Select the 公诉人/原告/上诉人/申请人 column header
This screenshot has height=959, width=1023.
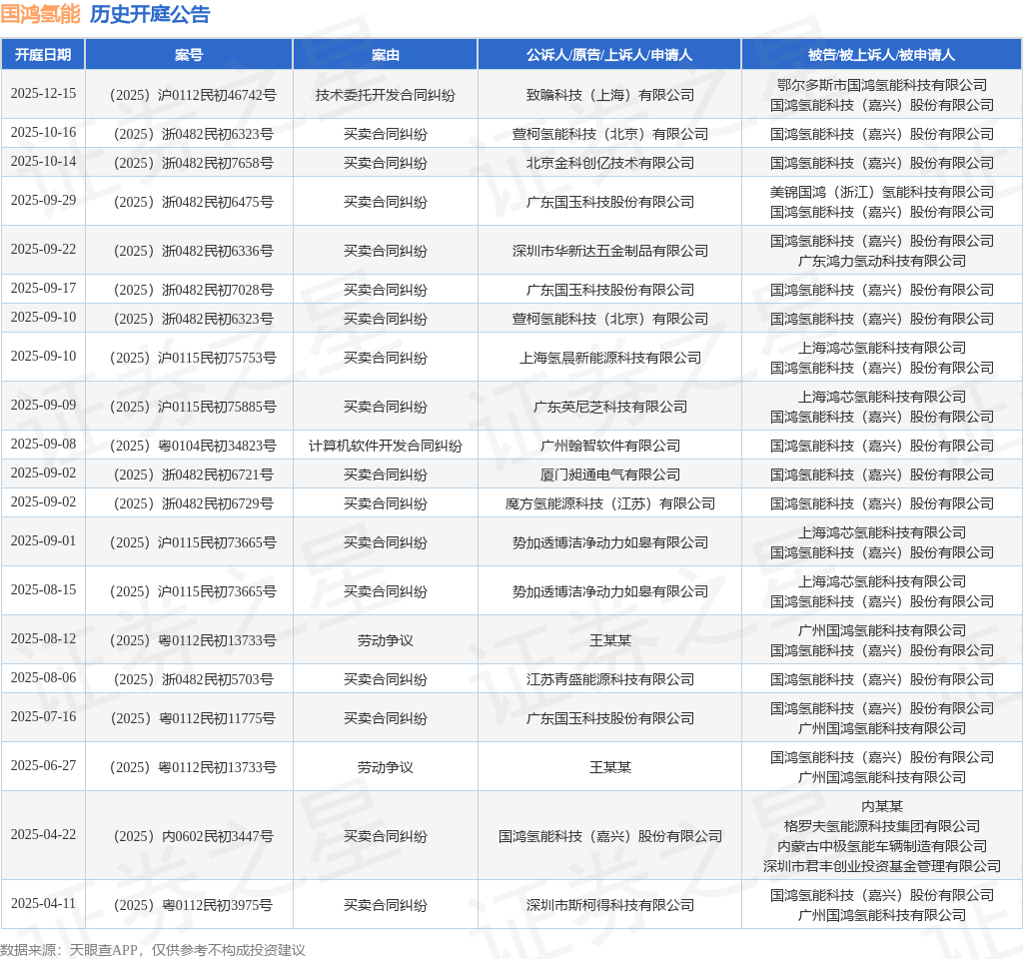point(609,55)
